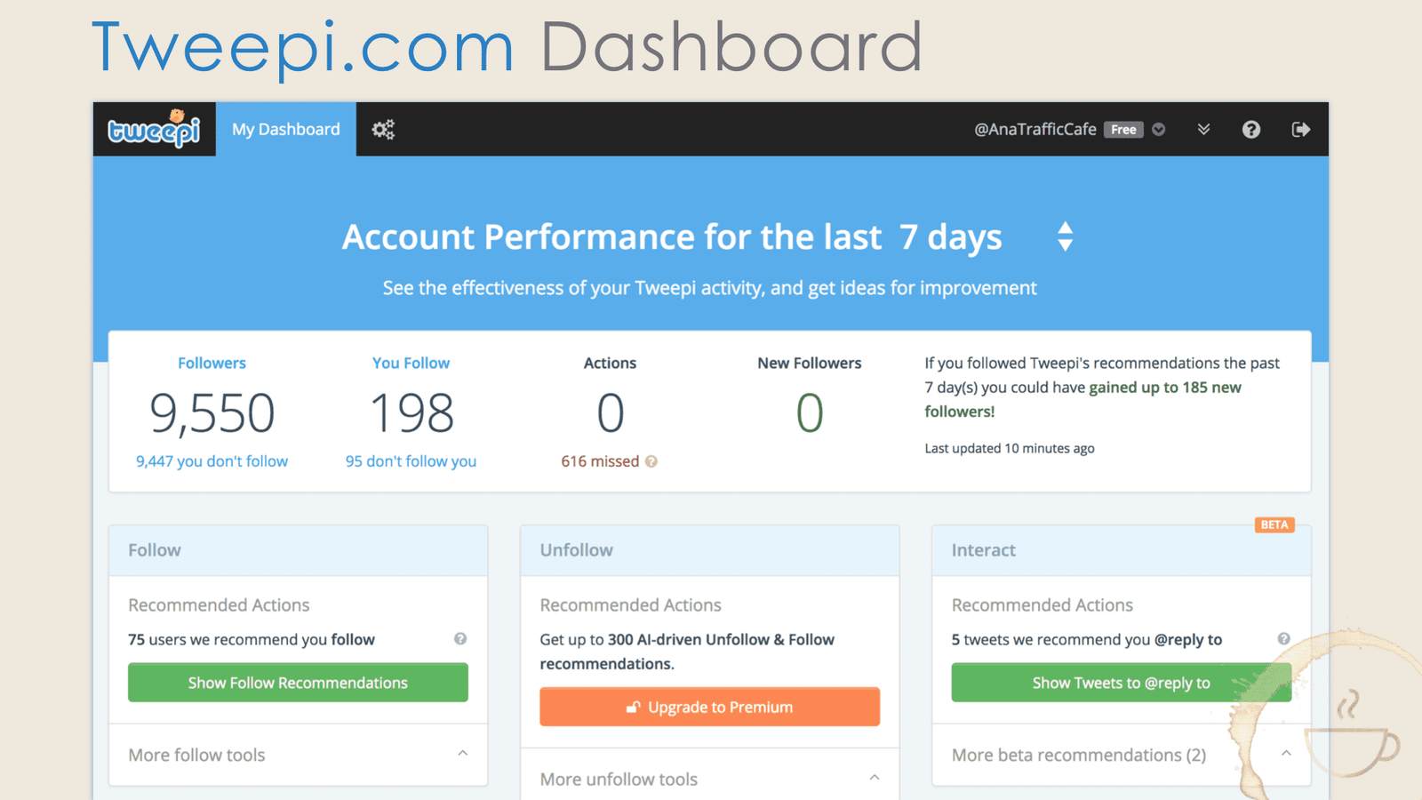1422x800 pixels.
Task: Open the automation settings gears menu
Action: [382, 129]
